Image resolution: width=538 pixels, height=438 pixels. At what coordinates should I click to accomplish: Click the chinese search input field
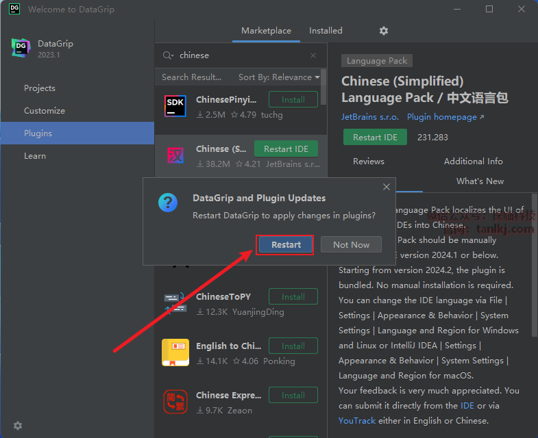240,55
